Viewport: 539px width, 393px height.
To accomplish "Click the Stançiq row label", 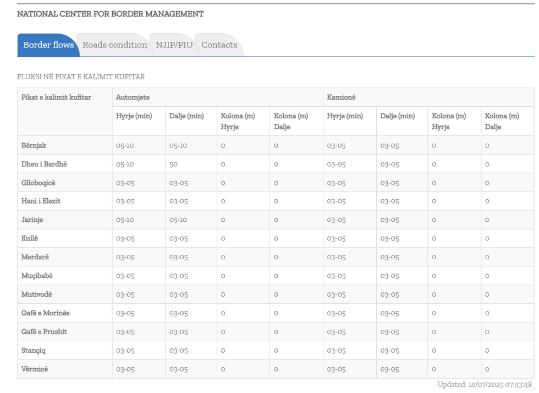I will point(35,350).
